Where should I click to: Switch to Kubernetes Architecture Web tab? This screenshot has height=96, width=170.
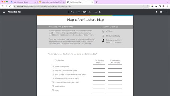point(52,2)
